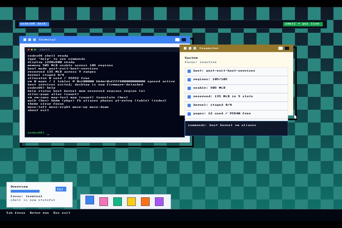Click the 'Enter run' hint in bottom bar
Image resolution: width=342 pixels, height=228 pixels.
pyautogui.click(x=39, y=213)
